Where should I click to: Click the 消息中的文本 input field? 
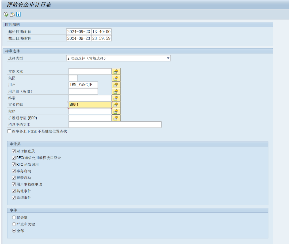pos(115,125)
